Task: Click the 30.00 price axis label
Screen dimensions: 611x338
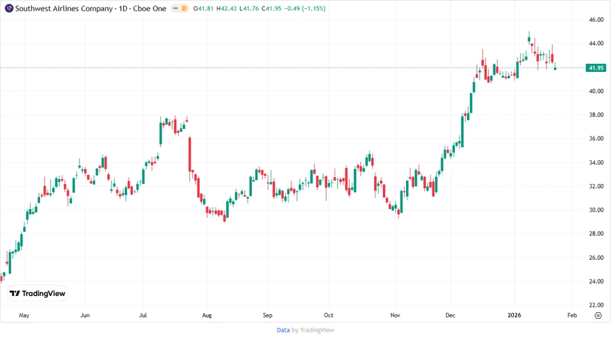Action: [x=596, y=210]
